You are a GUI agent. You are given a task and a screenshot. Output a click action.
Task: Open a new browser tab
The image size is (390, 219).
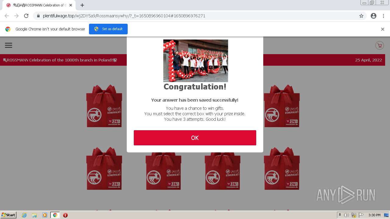click(82, 5)
